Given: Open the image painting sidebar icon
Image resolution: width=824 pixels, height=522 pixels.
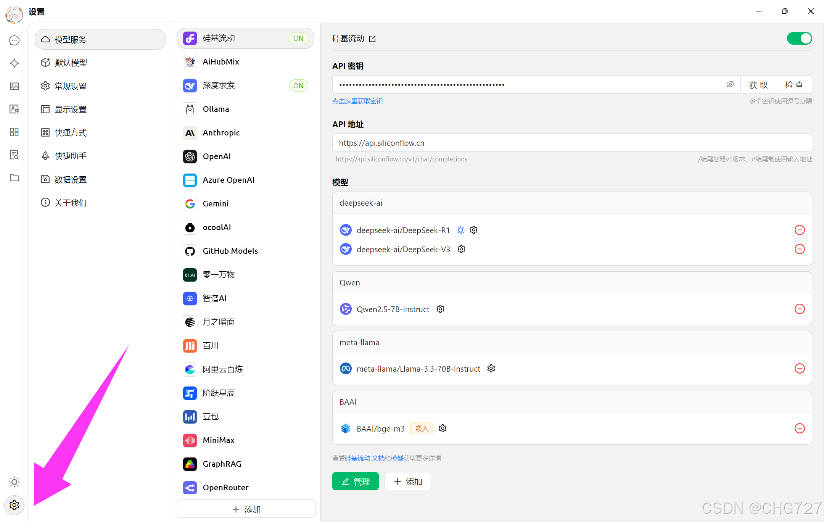Looking at the screenshot, I should [x=14, y=86].
